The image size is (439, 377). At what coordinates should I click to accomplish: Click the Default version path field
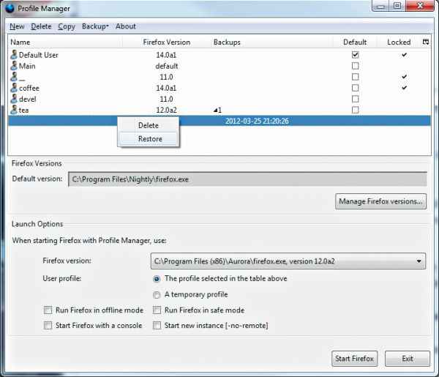[247, 179]
